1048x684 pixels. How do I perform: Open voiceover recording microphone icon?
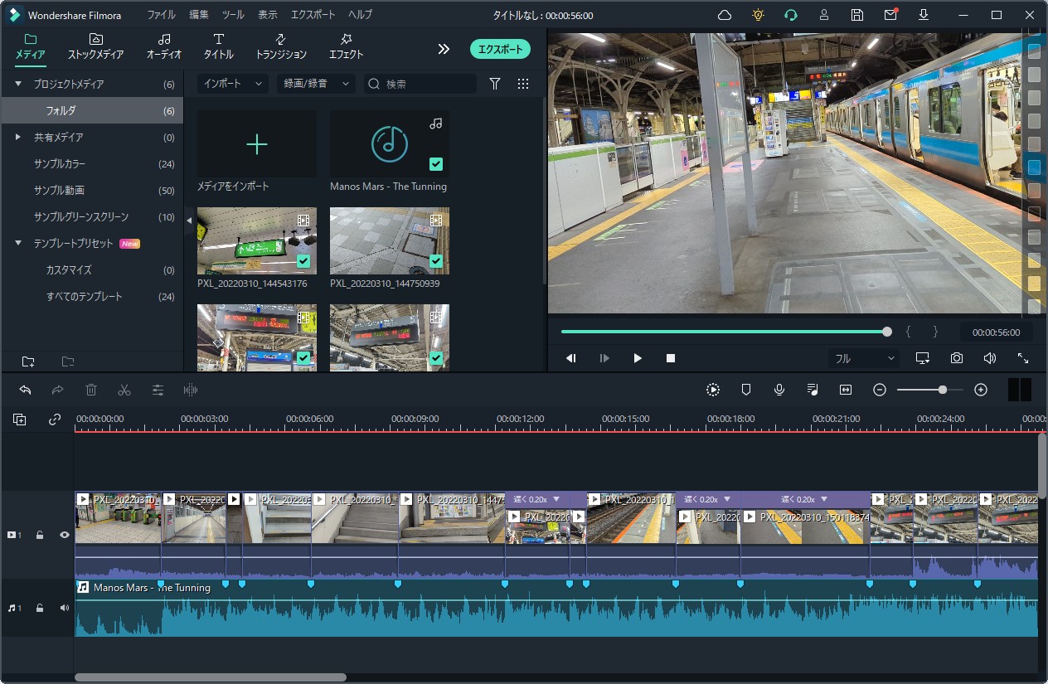click(x=779, y=390)
